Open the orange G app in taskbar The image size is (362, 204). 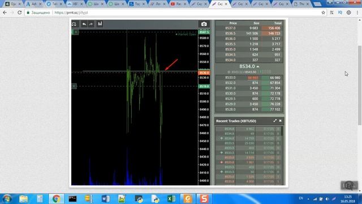pyautogui.click(x=188, y=199)
